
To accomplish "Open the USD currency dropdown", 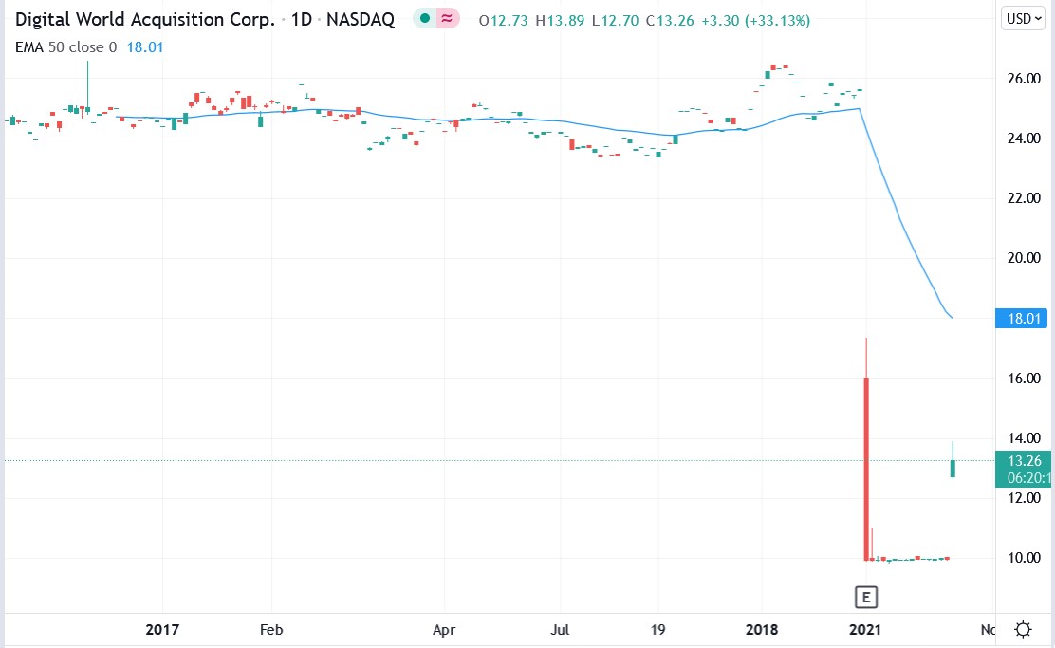I will tap(1023, 19).
